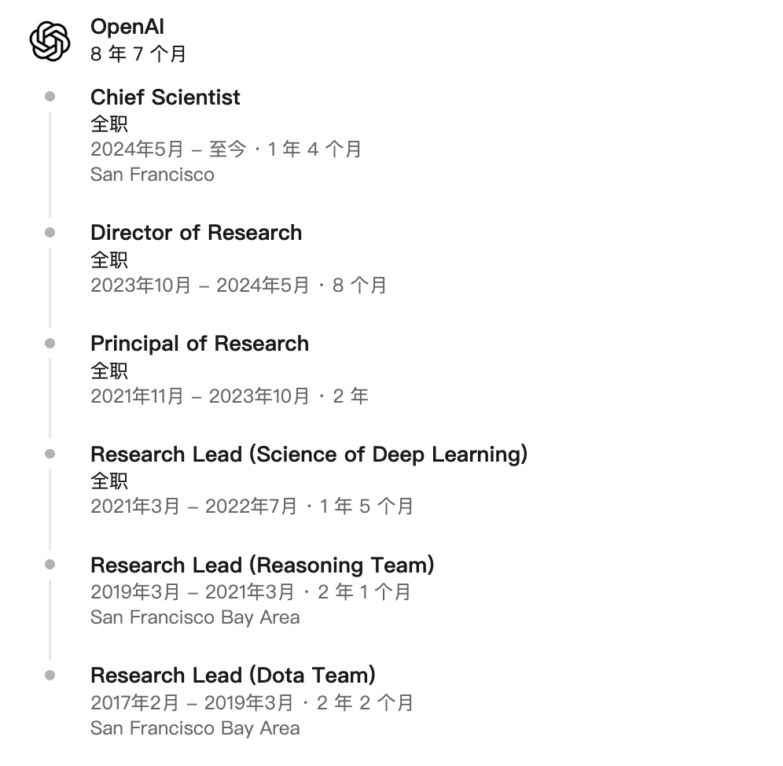This screenshot has height=766, width=783.
Task: Click the timeline dot beside Principal of Research
Action: point(50,343)
